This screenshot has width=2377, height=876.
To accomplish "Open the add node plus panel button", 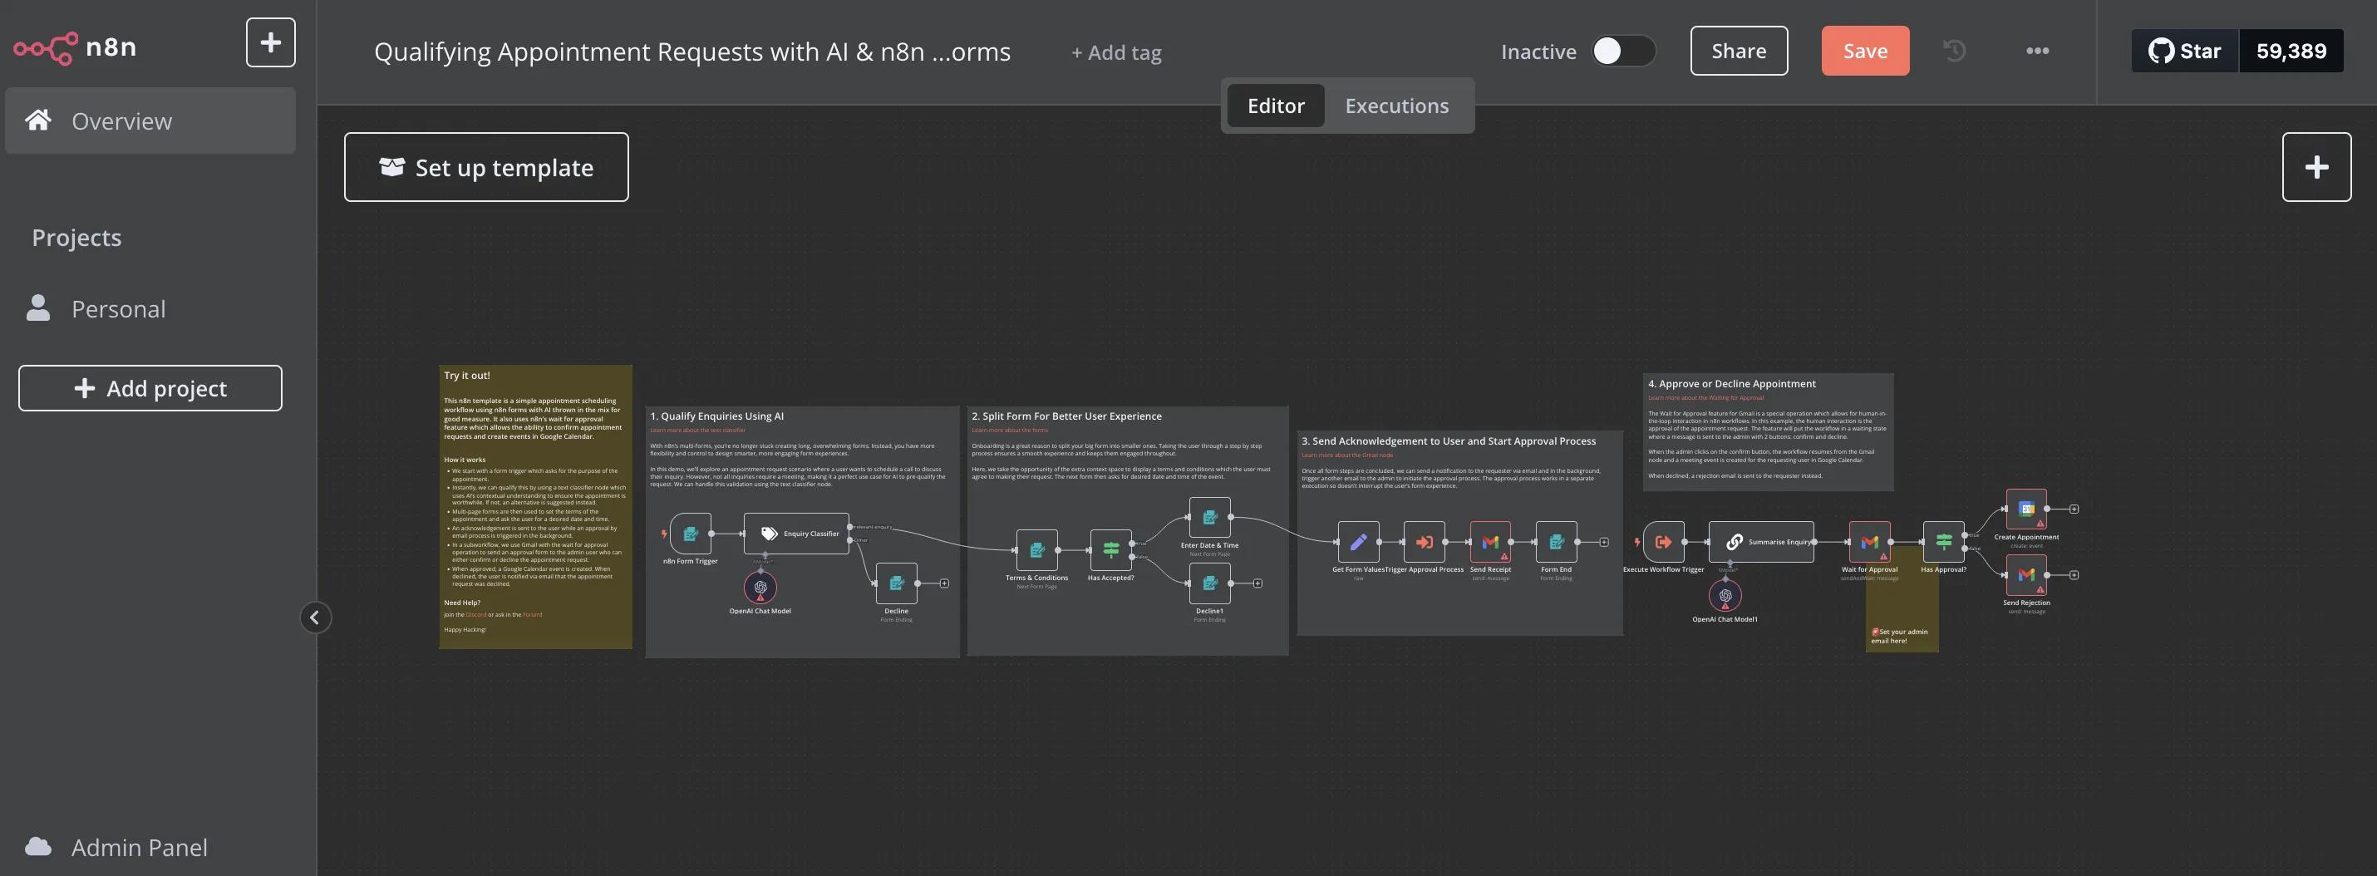I will (2316, 167).
